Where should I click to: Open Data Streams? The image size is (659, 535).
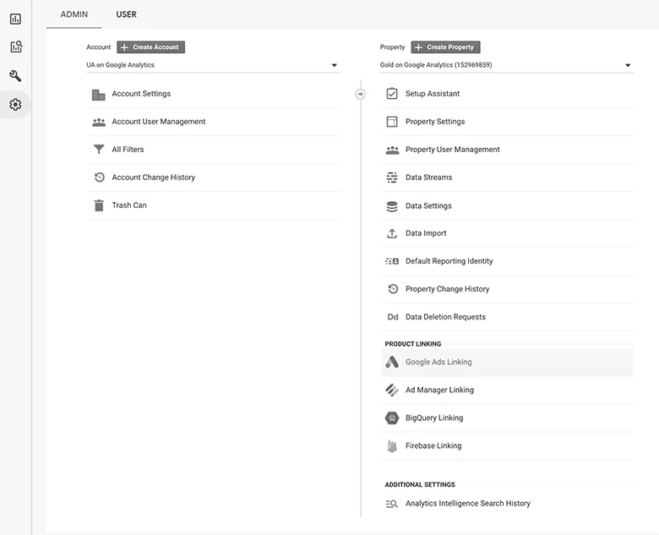pos(507,177)
